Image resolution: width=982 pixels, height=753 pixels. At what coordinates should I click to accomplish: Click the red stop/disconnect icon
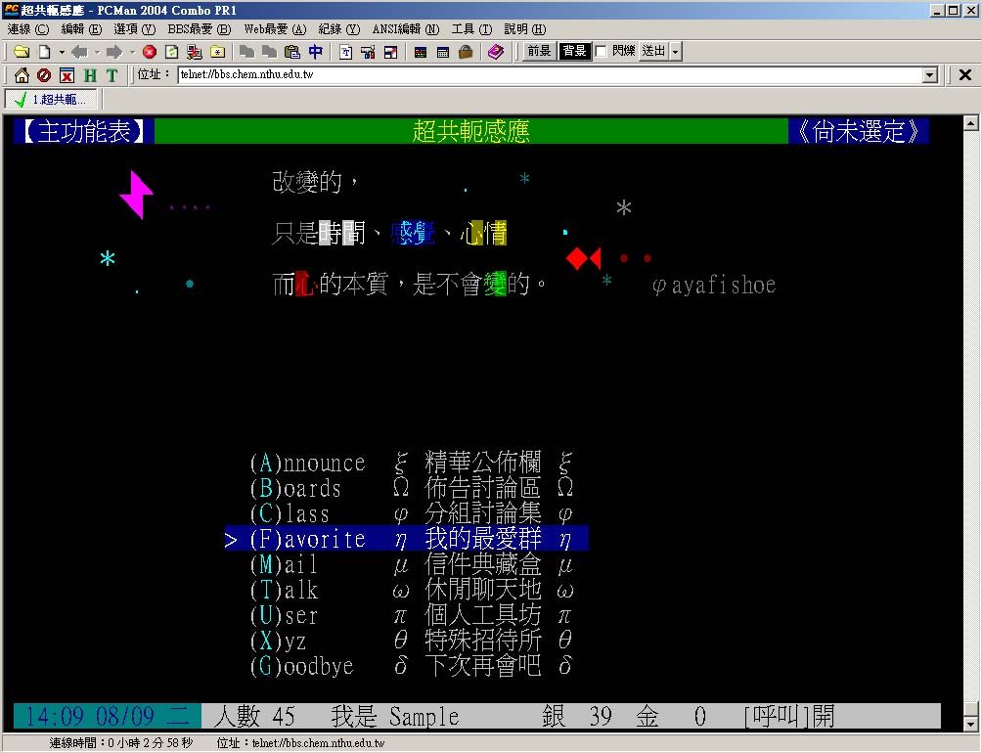[150, 52]
